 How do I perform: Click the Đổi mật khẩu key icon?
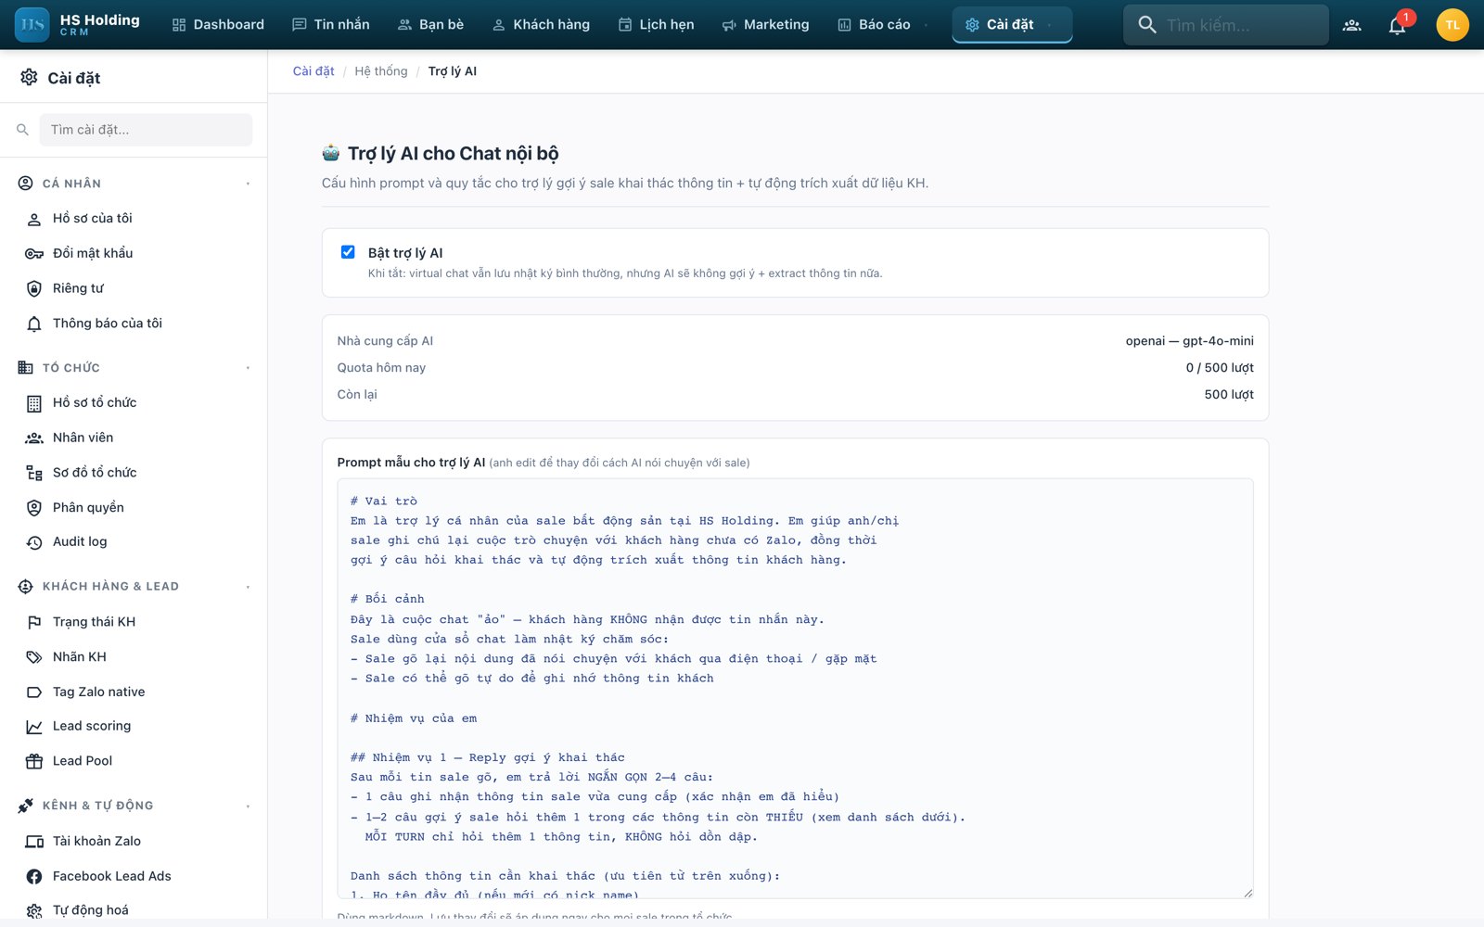(x=34, y=254)
